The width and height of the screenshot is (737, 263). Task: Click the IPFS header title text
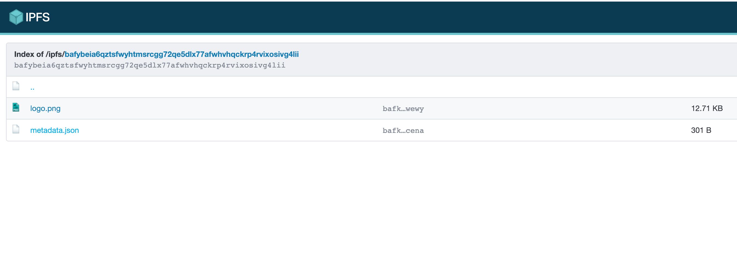[x=38, y=17]
